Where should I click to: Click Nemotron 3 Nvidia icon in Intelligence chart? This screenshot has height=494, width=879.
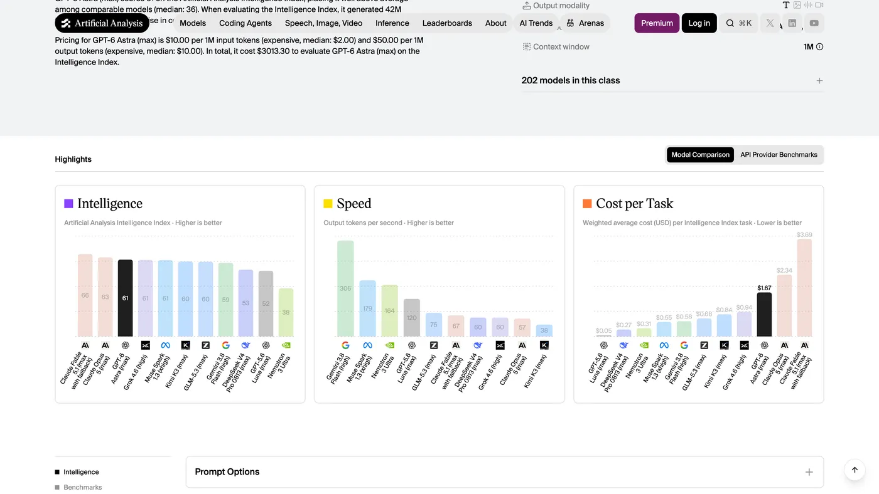tap(286, 345)
